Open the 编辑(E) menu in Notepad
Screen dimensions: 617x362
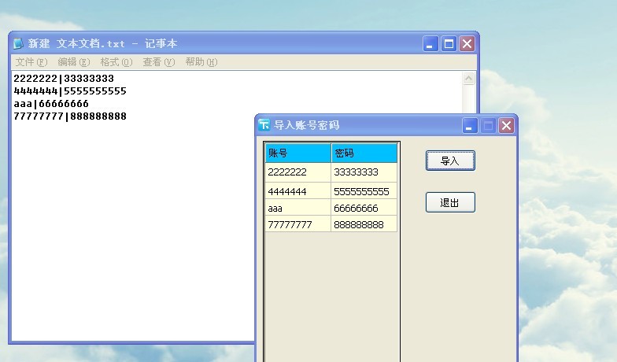coord(74,62)
